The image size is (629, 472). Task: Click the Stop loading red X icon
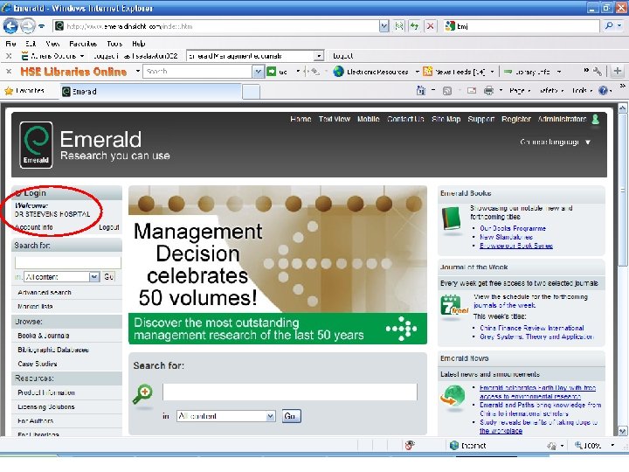pyautogui.click(x=430, y=26)
